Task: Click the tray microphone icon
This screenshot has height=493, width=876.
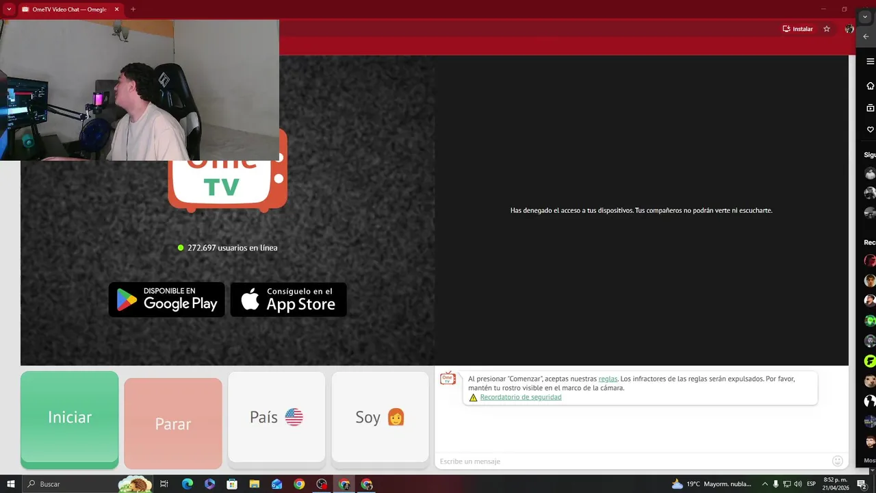Action: pos(776,484)
